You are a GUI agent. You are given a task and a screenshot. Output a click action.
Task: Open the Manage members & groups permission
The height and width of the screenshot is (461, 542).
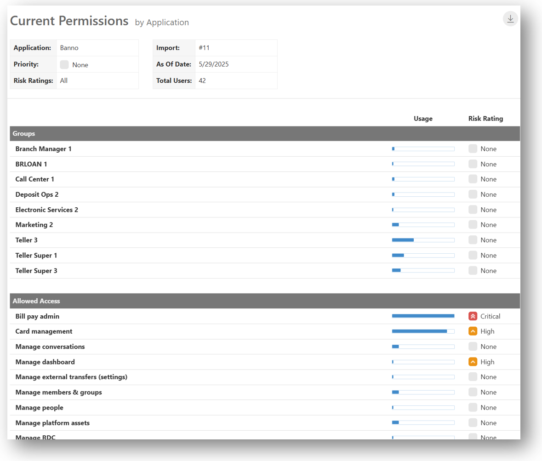point(58,393)
